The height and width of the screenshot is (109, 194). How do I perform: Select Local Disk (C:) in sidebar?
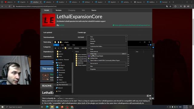click(x=63, y=82)
